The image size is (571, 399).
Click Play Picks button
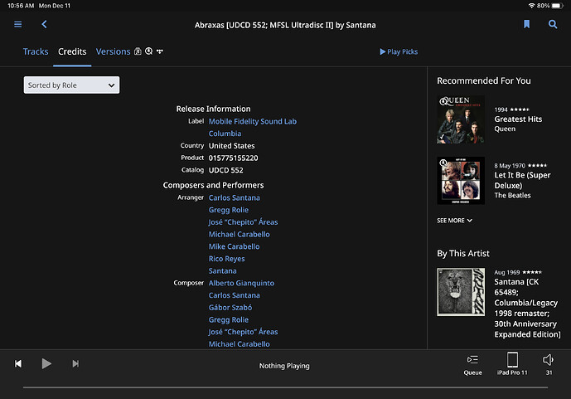coord(399,51)
